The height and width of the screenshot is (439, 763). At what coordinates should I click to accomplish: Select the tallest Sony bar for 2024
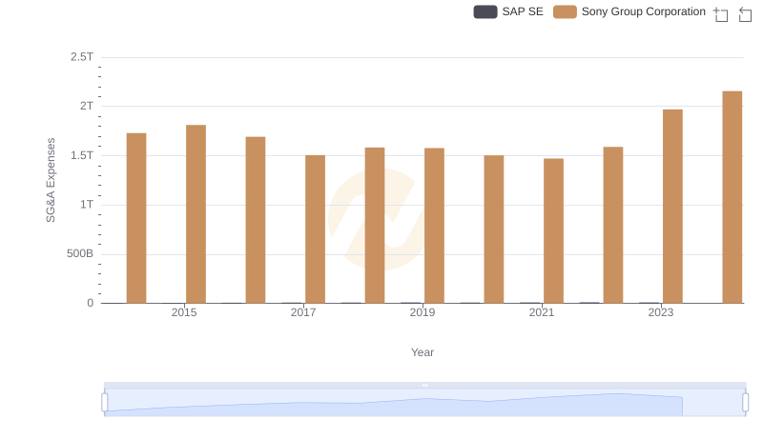pos(732,197)
